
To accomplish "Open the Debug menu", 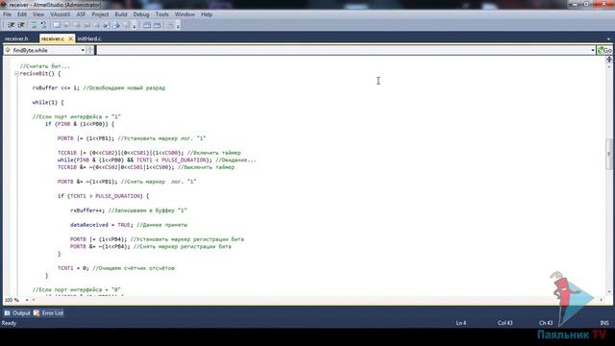I will coord(141,14).
